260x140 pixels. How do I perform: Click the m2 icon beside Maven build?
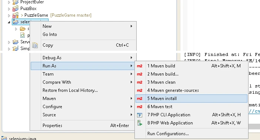pos(140,66)
